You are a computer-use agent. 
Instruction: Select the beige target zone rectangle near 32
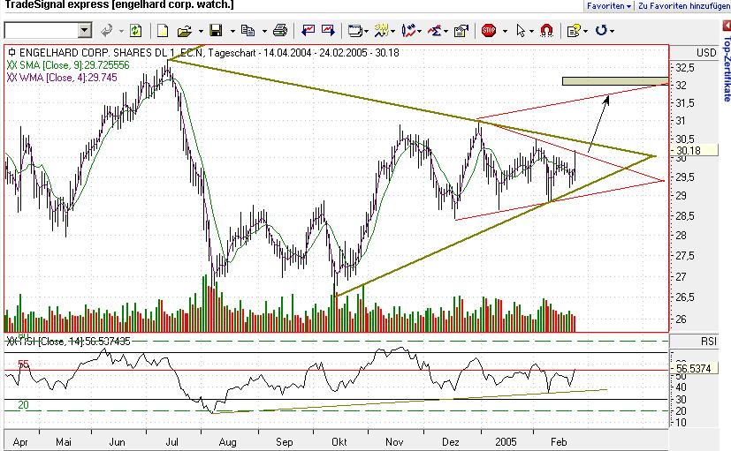tap(615, 81)
